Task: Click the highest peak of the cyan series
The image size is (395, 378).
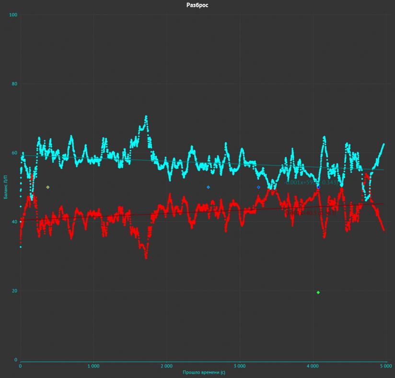Action: point(146,116)
